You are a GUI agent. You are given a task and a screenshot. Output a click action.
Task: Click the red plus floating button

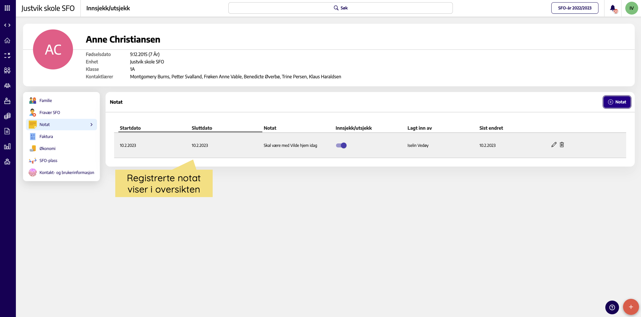coord(631,307)
